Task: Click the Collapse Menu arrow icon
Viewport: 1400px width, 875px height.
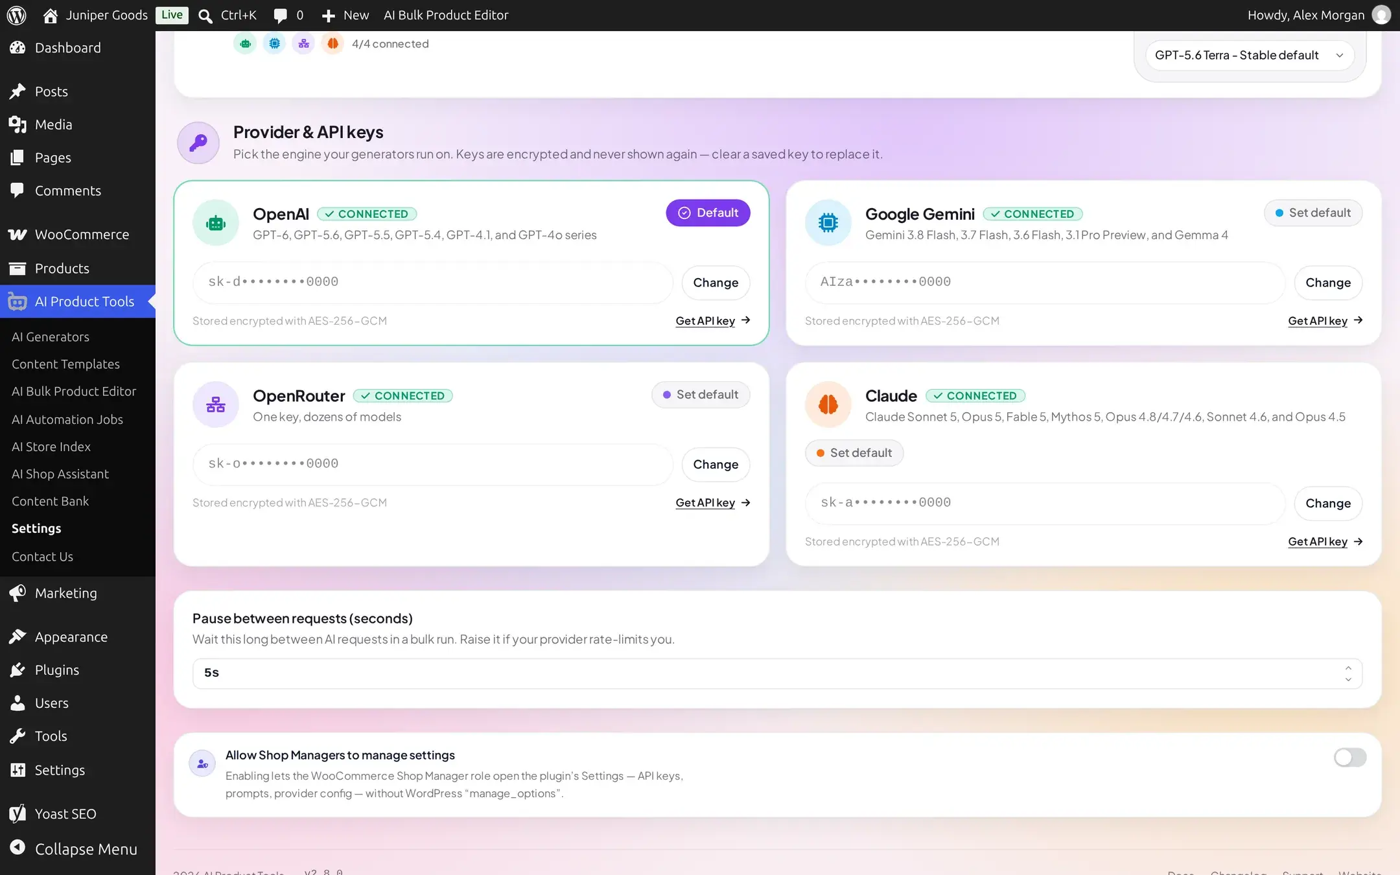Action: [17, 847]
